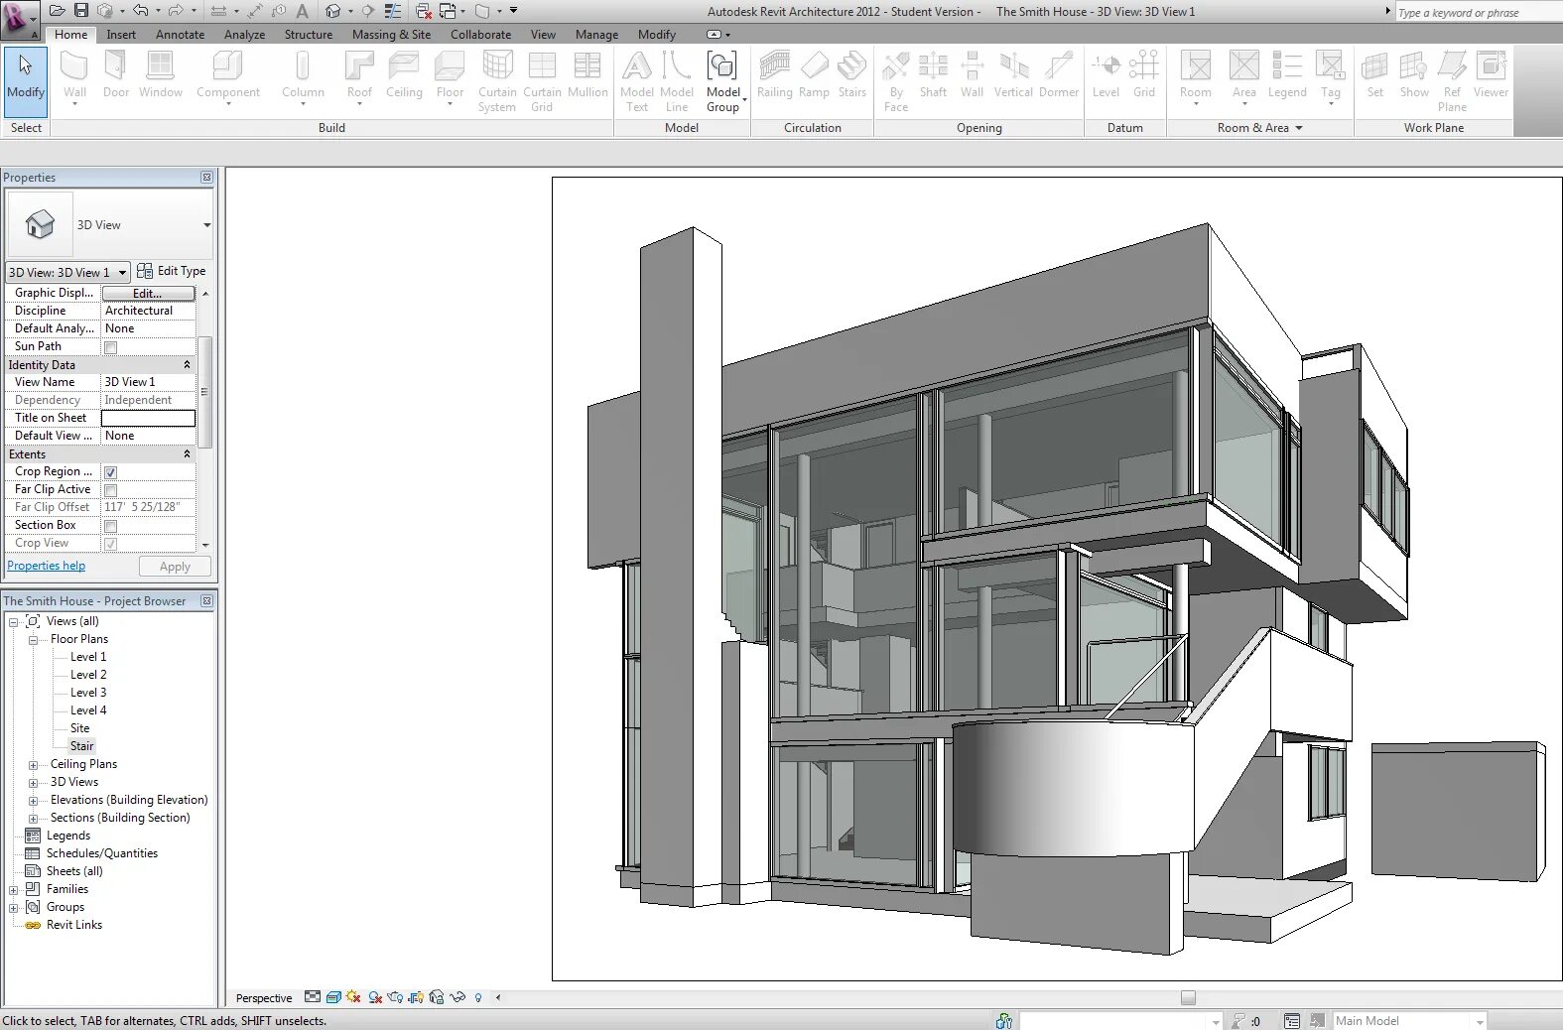The height and width of the screenshot is (1030, 1563).
Task: Click the Graphic Display Edit... button
Action: 148,294
